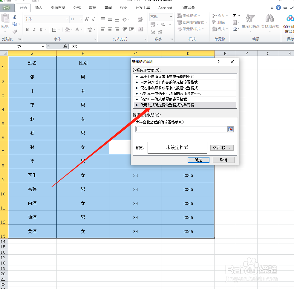Toggle bold formatting
Screen dimensions: 294x289
point(27,29)
